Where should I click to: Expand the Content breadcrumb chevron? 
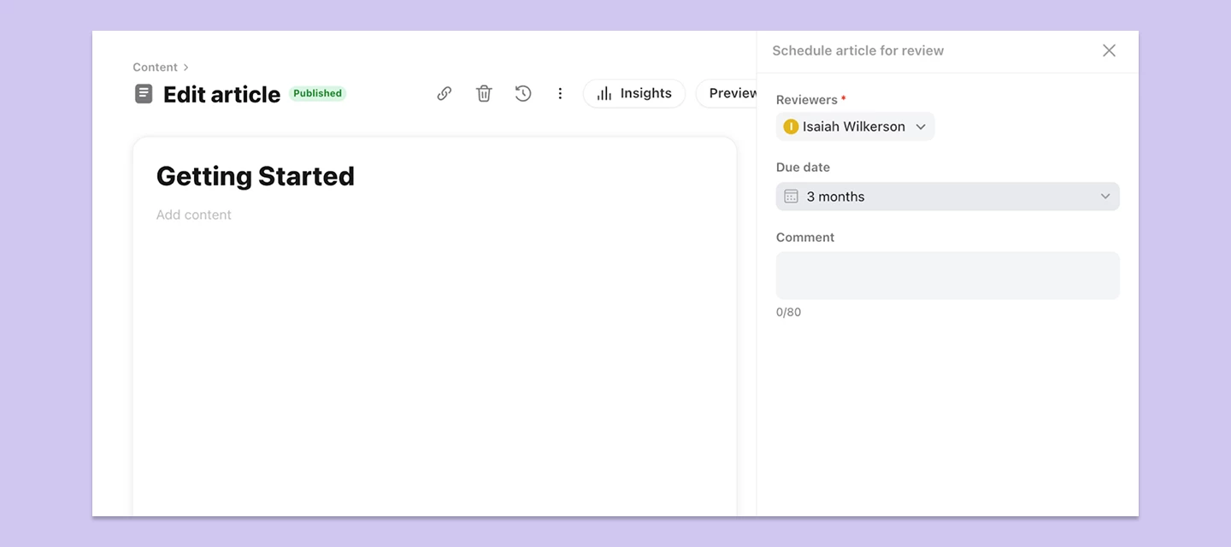186,67
